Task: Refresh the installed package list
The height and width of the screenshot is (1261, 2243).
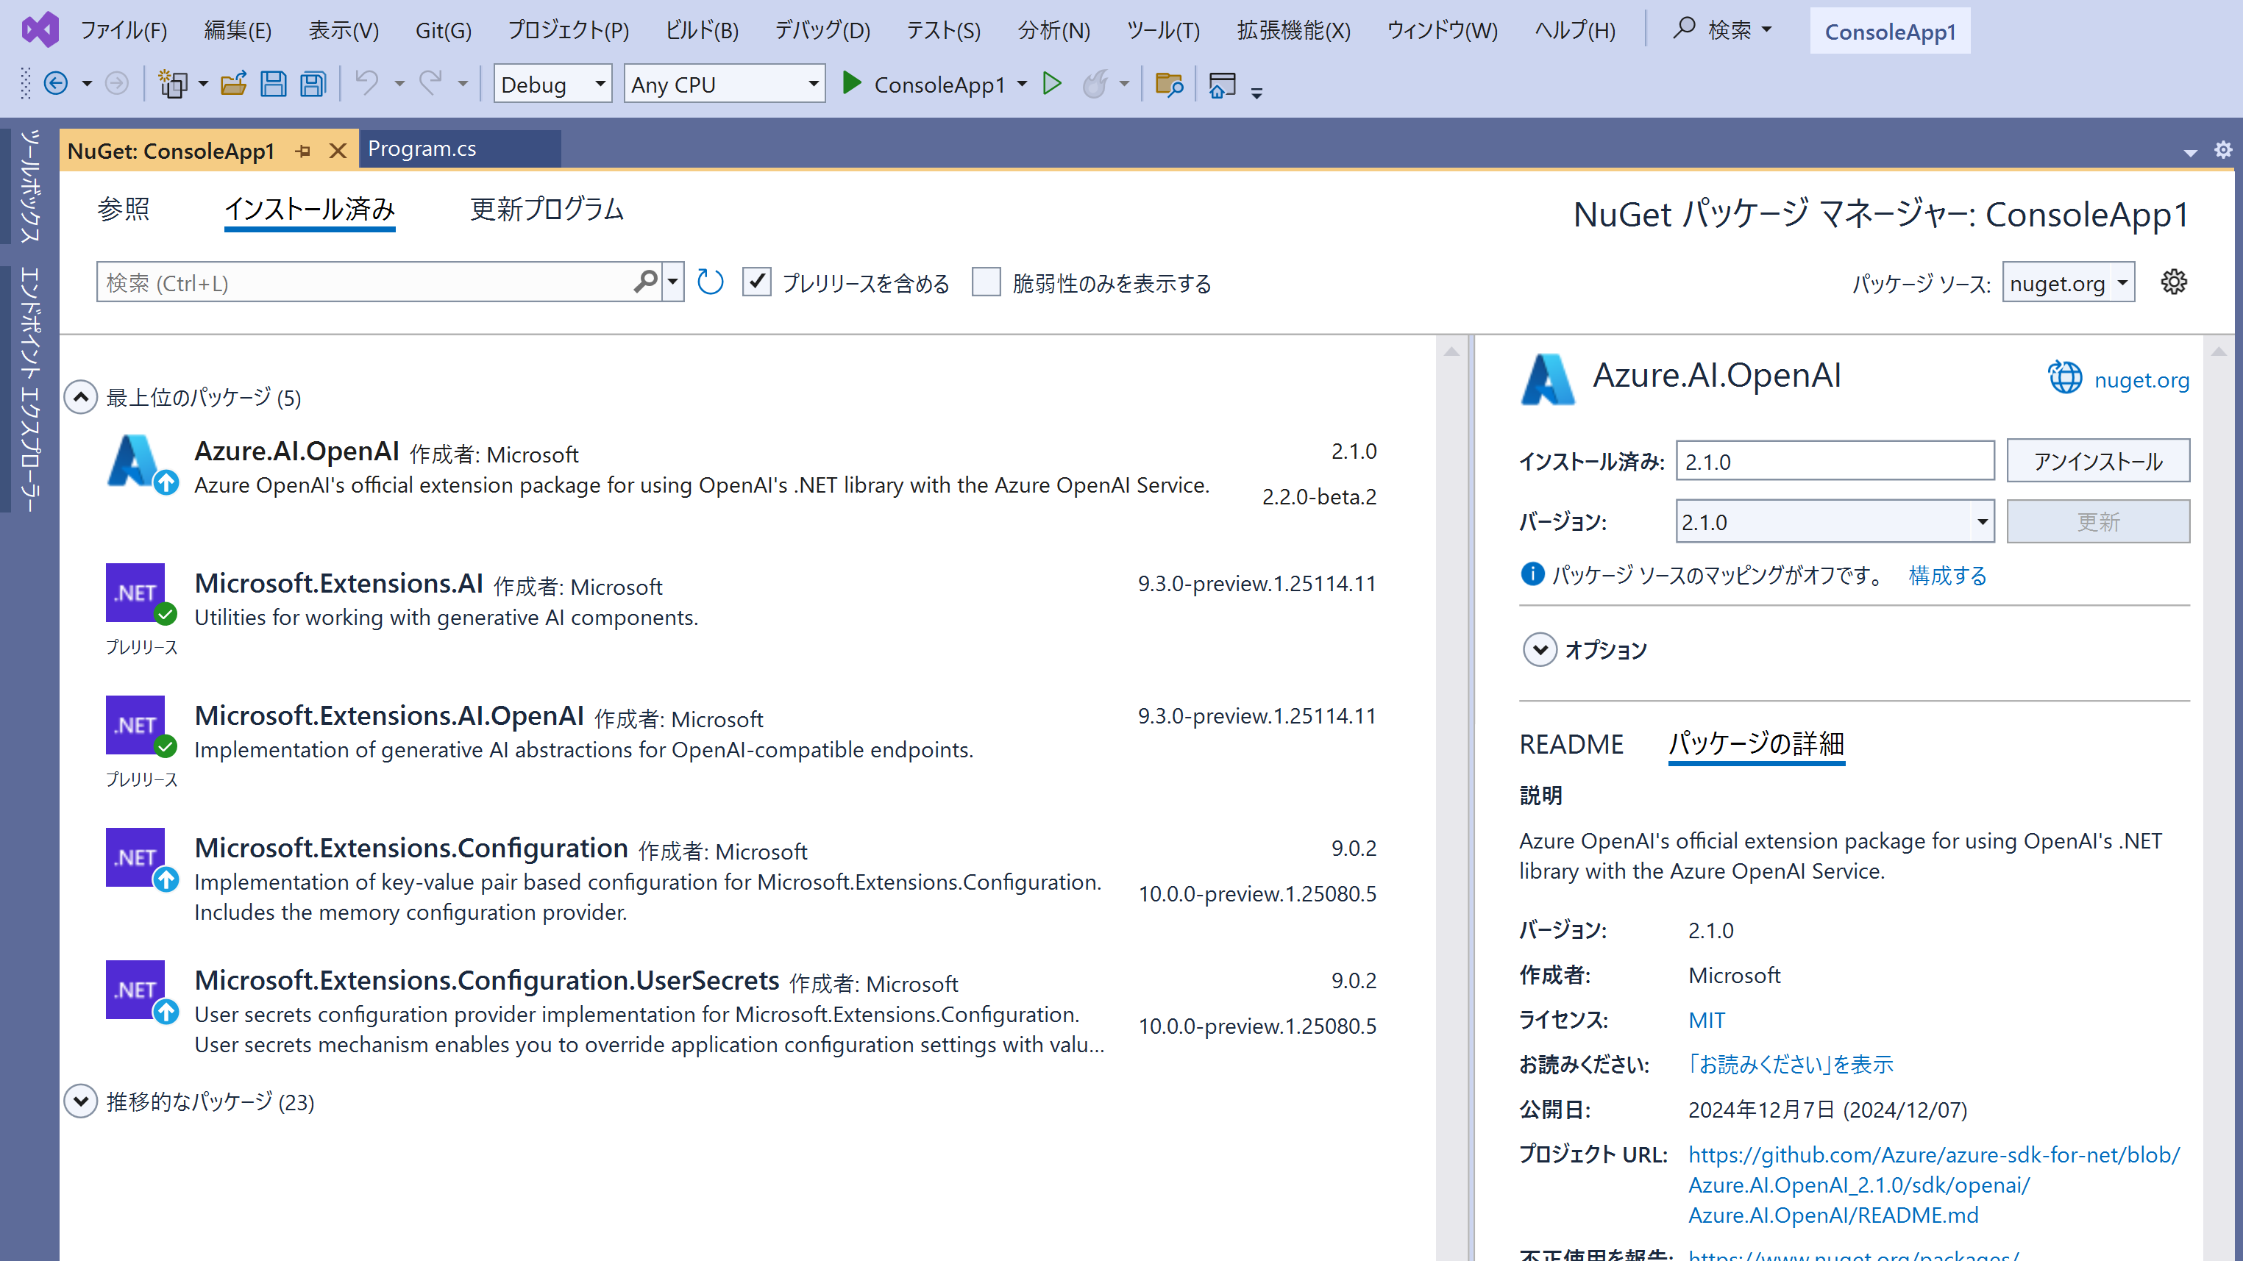Action: coord(711,282)
